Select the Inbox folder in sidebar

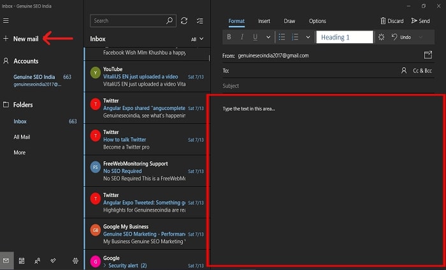pos(45,121)
